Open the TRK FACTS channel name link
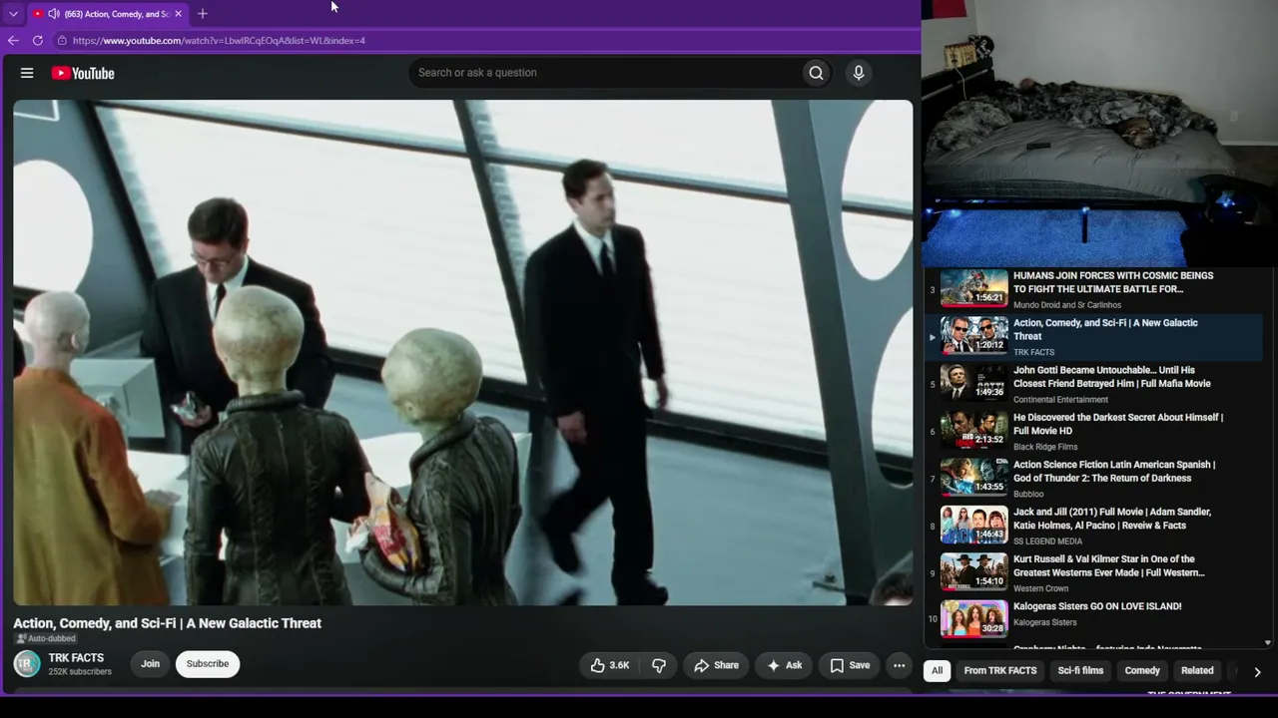 tap(76, 658)
